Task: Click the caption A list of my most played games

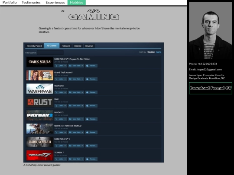Action: coord(42,165)
